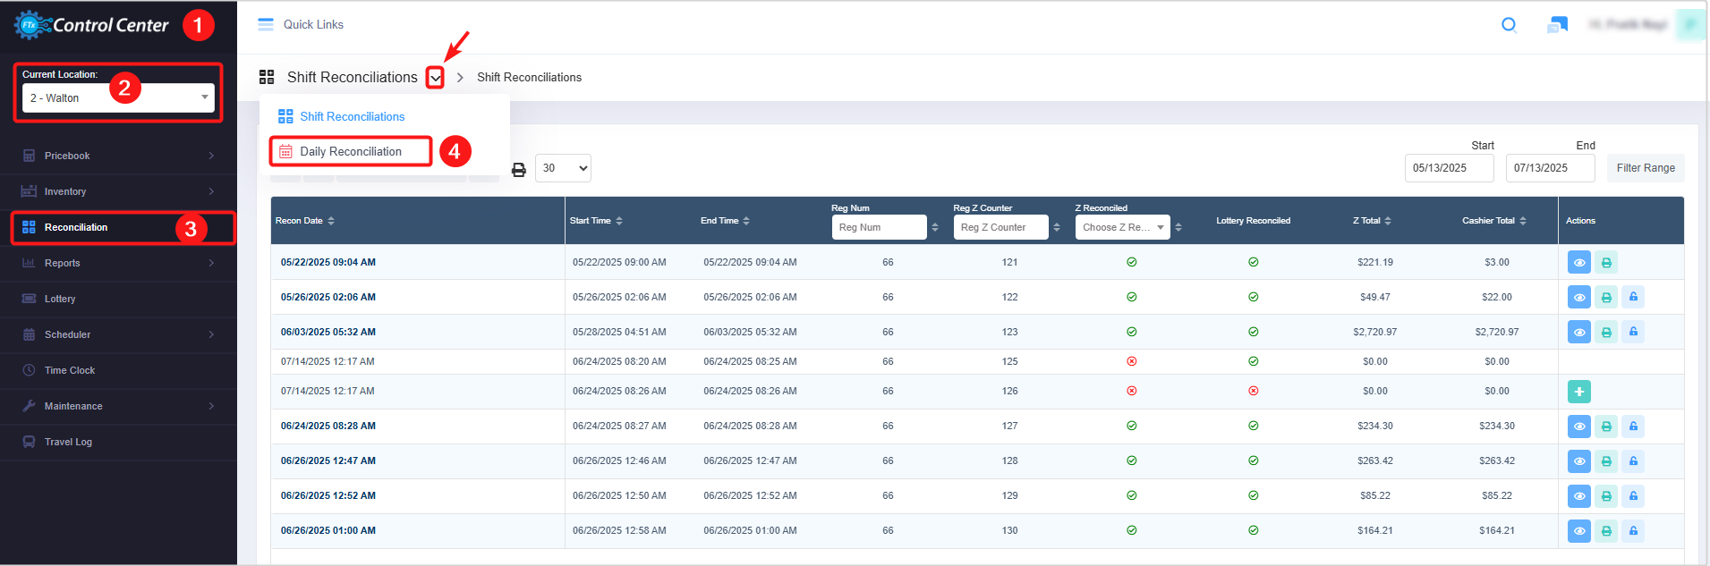
Task: Unlock the 06/26/2025 01:00 AM reconciliation
Action: point(1633,531)
